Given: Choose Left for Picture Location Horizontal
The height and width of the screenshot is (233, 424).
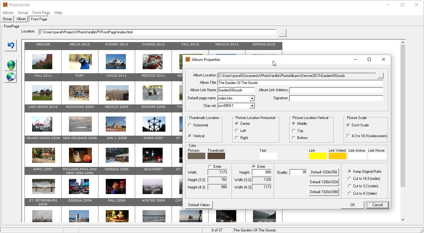Looking at the screenshot, I should (x=237, y=131).
